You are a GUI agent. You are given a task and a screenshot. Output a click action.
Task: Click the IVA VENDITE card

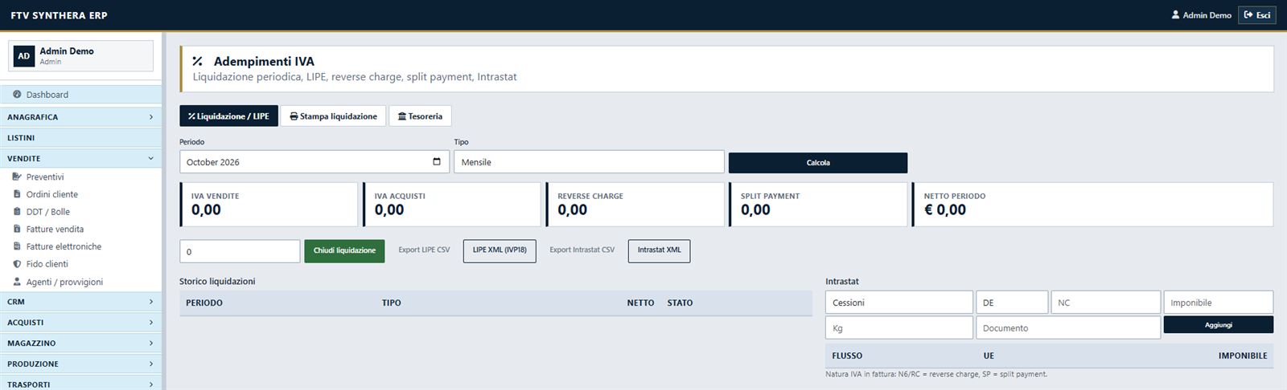(269, 205)
